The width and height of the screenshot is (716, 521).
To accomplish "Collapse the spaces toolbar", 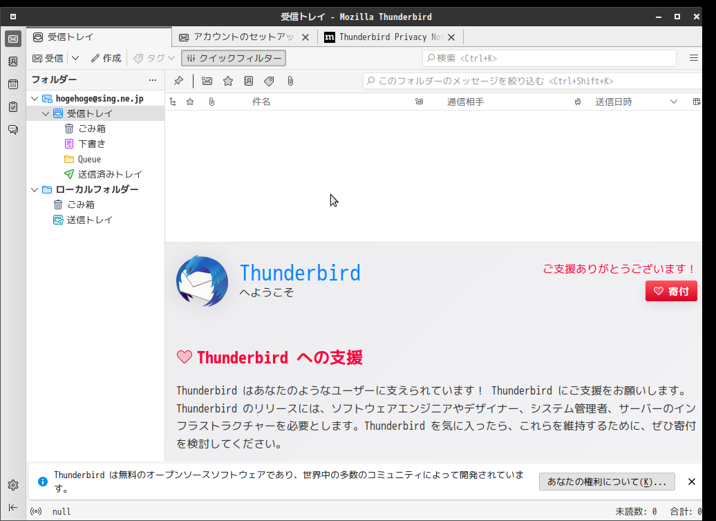I will pyautogui.click(x=13, y=507).
